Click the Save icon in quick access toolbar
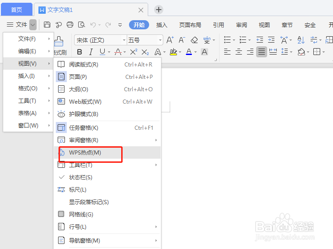This screenshot has width=333, height=249. point(47,25)
